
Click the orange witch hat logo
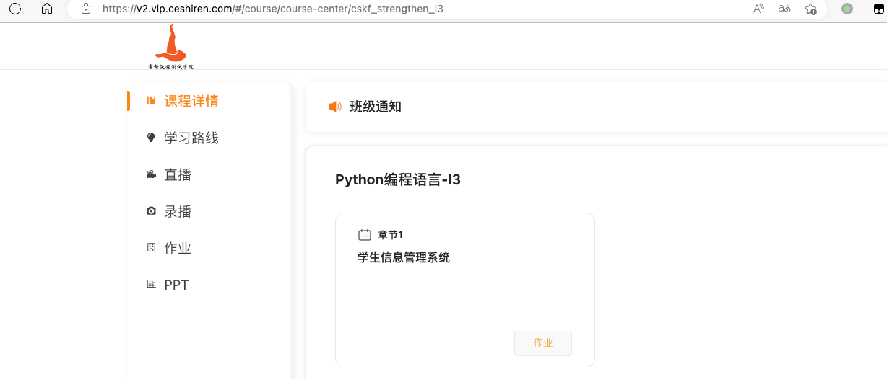[170, 46]
